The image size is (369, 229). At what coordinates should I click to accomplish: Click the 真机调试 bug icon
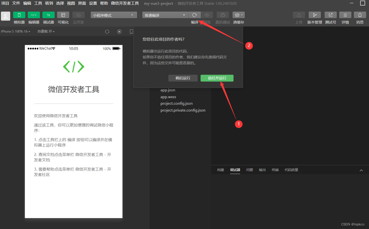click(x=223, y=15)
